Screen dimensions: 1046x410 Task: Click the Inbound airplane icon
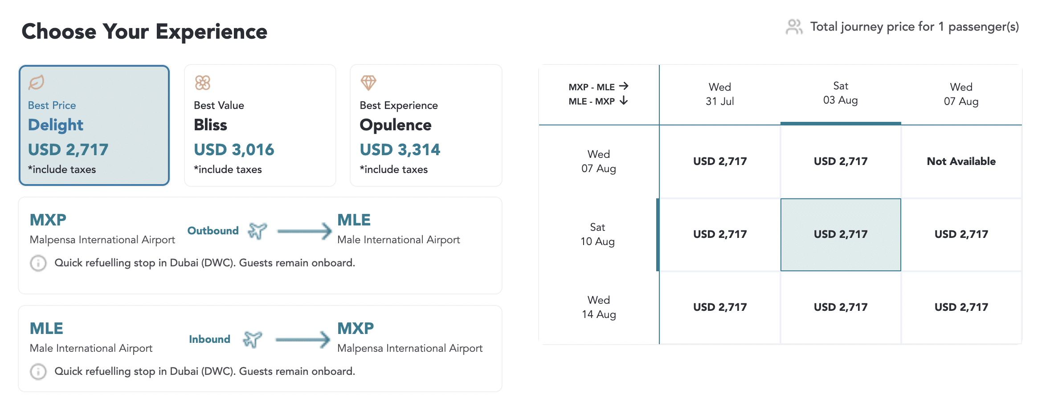pyautogui.click(x=253, y=339)
